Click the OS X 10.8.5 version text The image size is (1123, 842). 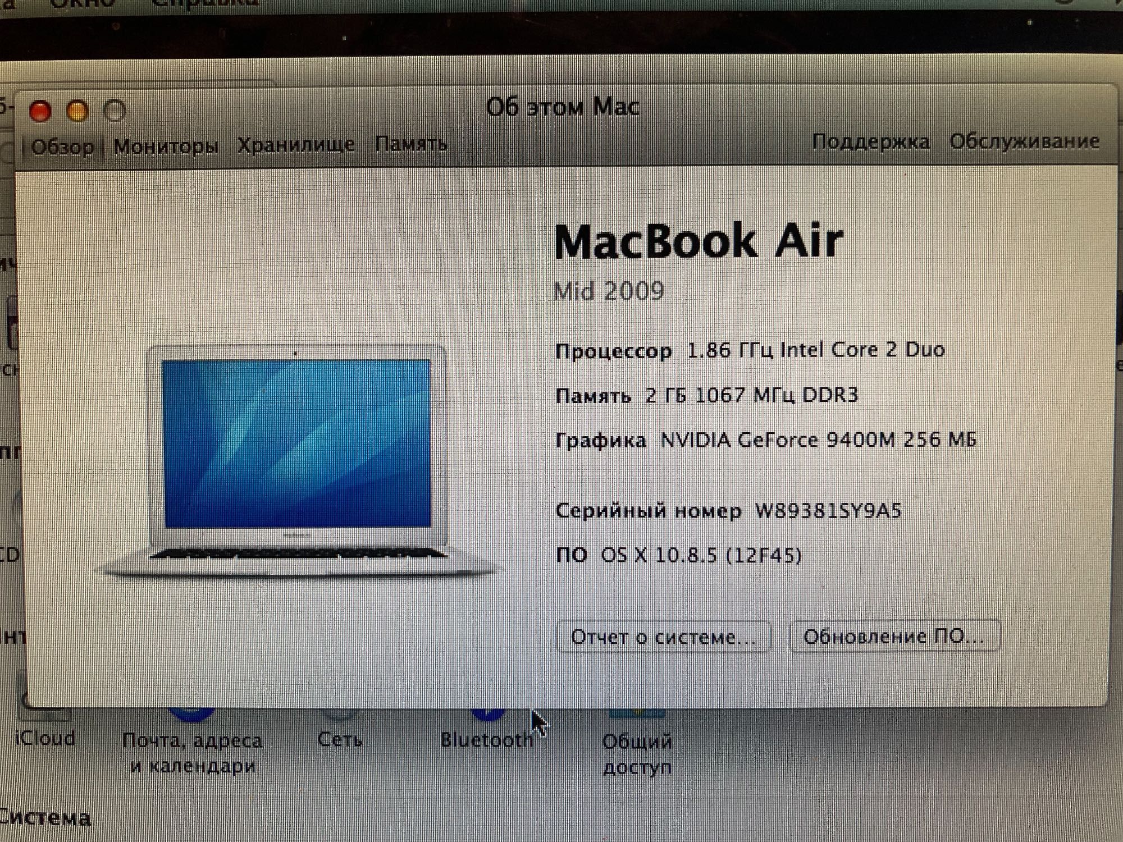pos(701,555)
